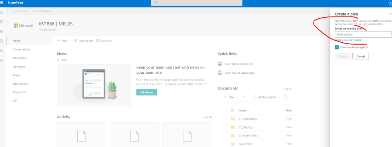Open the Documents ellipsis more options
The height and width of the screenshot is (147, 392).
tap(243, 97)
